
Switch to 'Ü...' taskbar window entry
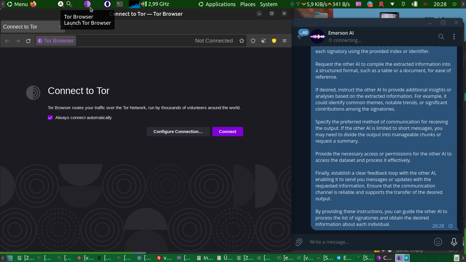(x=225, y=258)
